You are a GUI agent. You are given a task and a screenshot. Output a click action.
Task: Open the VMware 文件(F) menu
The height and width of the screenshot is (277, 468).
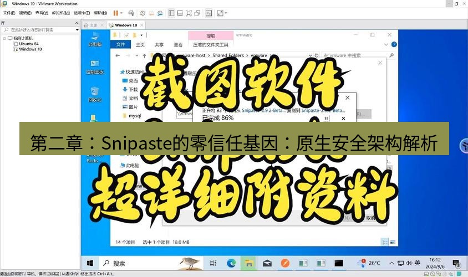(9, 13)
